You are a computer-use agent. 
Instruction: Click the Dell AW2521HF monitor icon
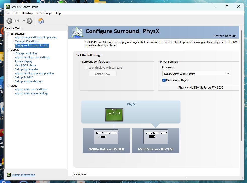click(114, 115)
